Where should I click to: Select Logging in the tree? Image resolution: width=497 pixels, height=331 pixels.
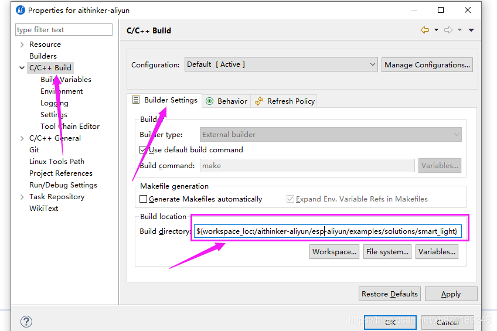pyautogui.click(x=55, y=103)
